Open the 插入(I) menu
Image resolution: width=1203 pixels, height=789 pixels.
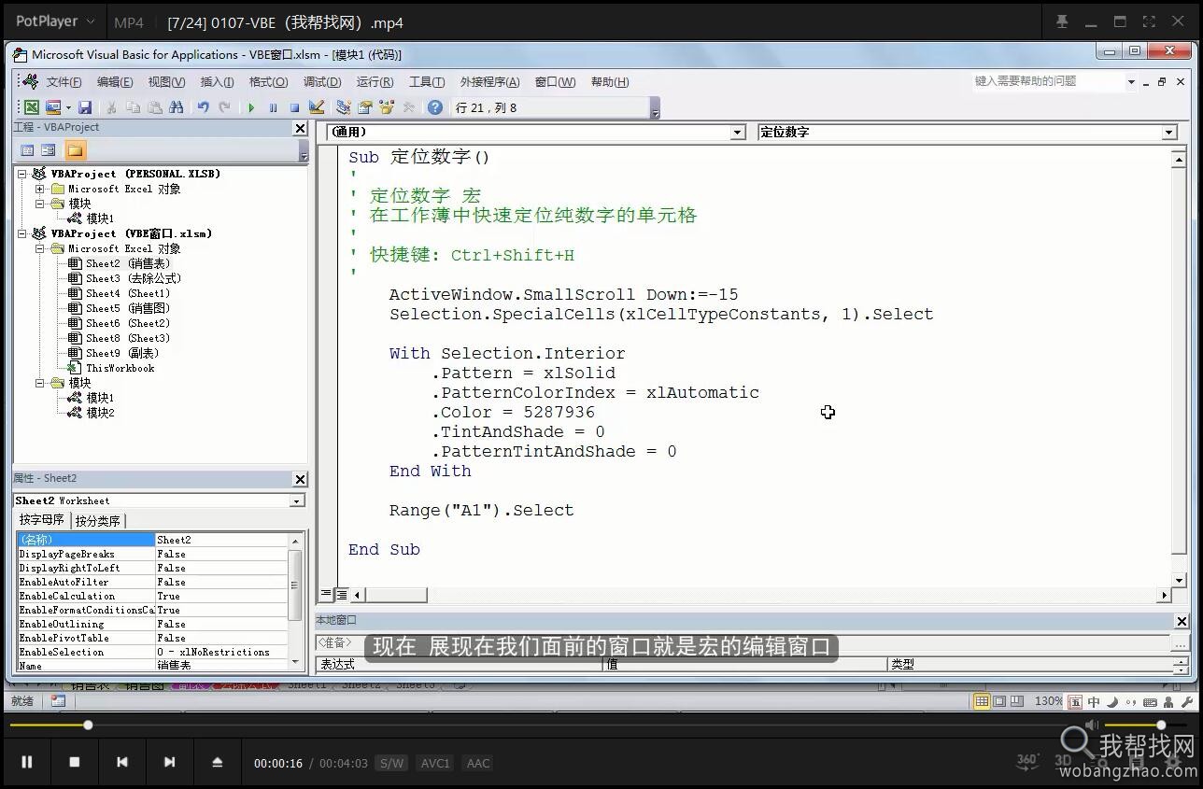pyautogui.click(x=217, y=82)
